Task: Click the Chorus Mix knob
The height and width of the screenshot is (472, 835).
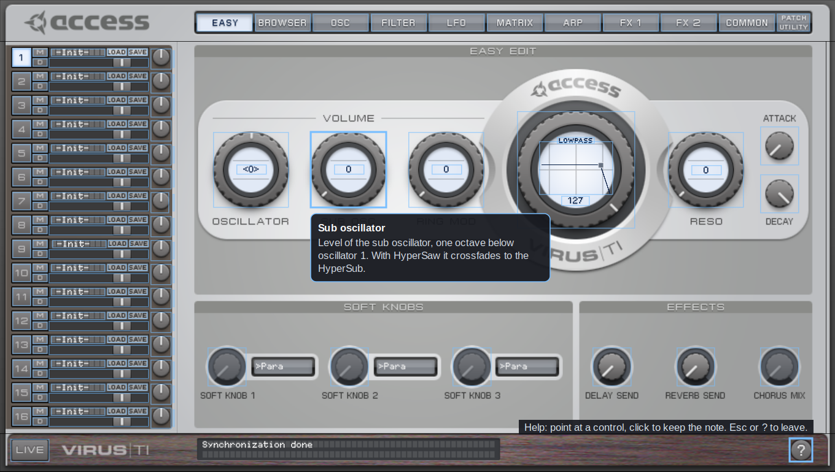Action: pyautogui.click(x=779, y=367)
